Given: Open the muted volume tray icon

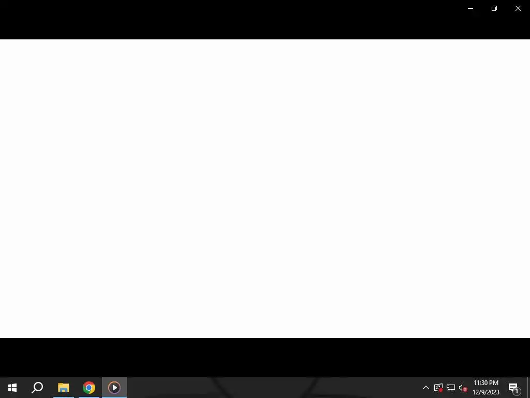Looking at the screenshot, I should [463, 388].
